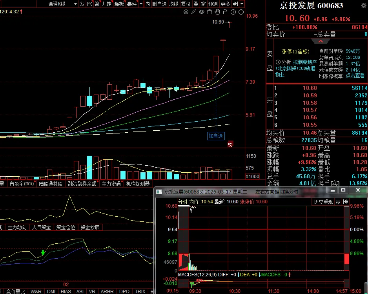Image resolution: width=368 pixels, height=294 pixels.
Task: Switch to 市盈率(ttm) indicator tab
Action: [22, 184]
